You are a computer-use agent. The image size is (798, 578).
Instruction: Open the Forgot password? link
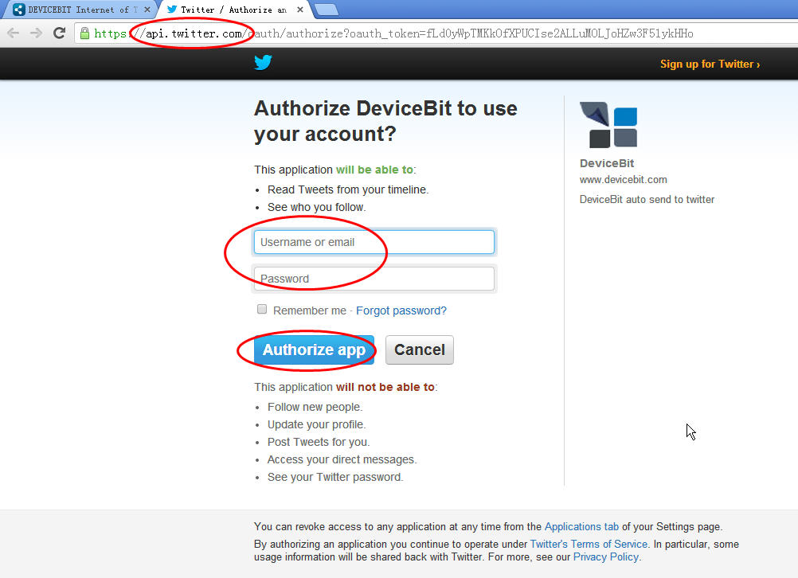401,310
